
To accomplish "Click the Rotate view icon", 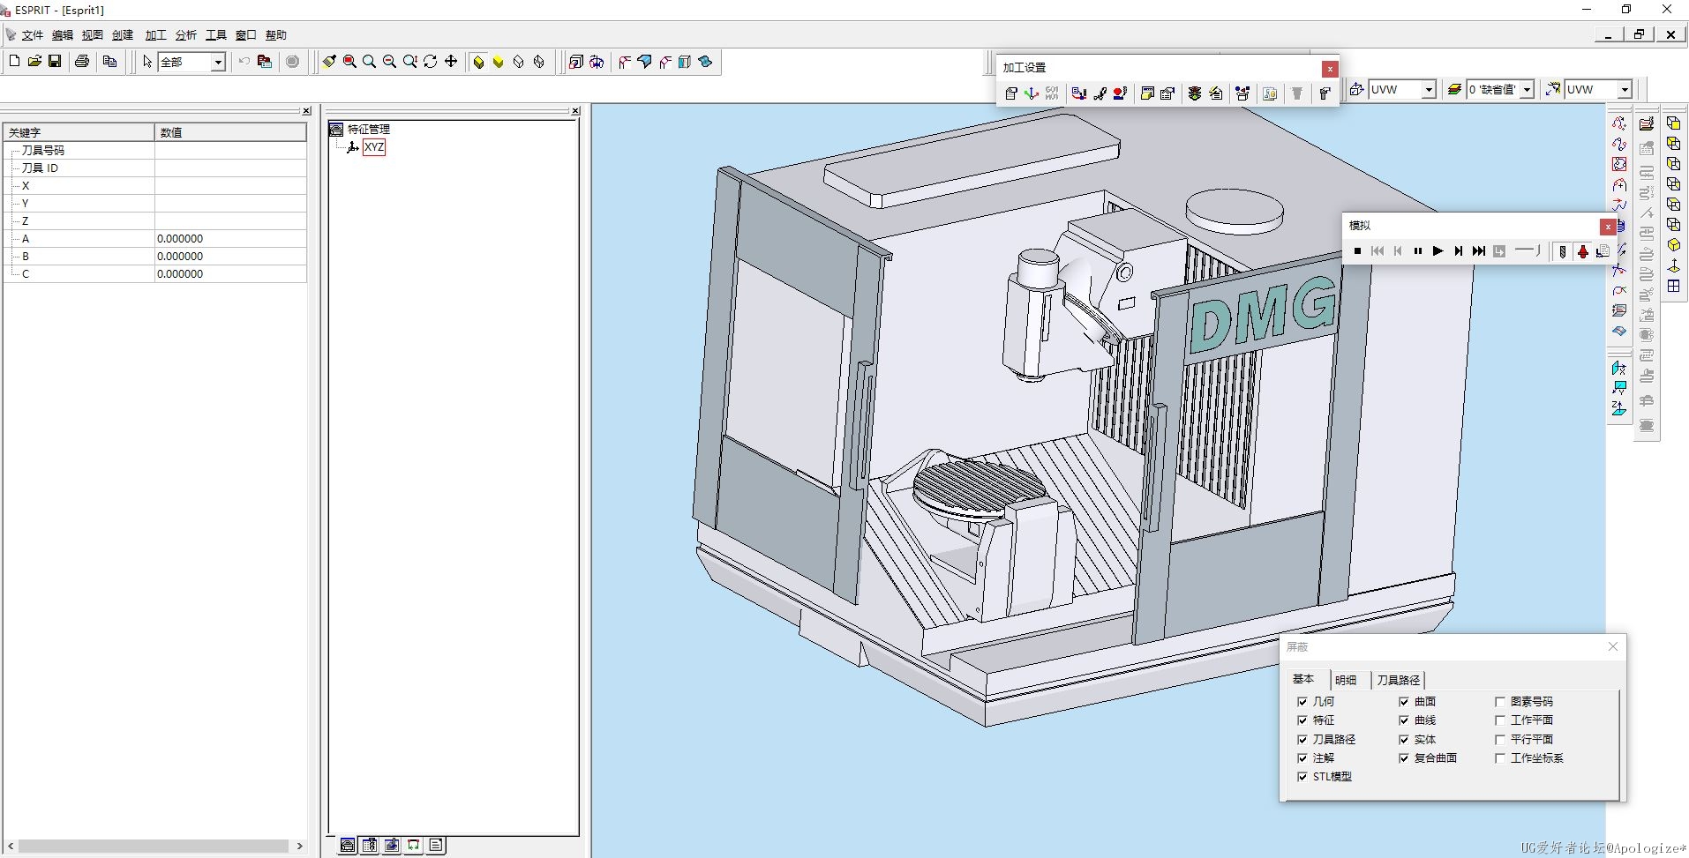I will [x=430, y=62].
